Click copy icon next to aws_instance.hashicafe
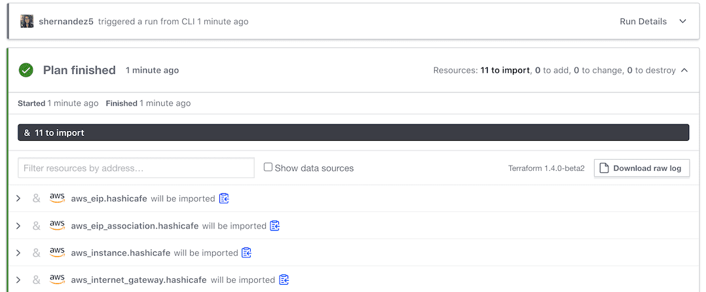The height and width of the screenshot is (292, 706). [247, 253]
